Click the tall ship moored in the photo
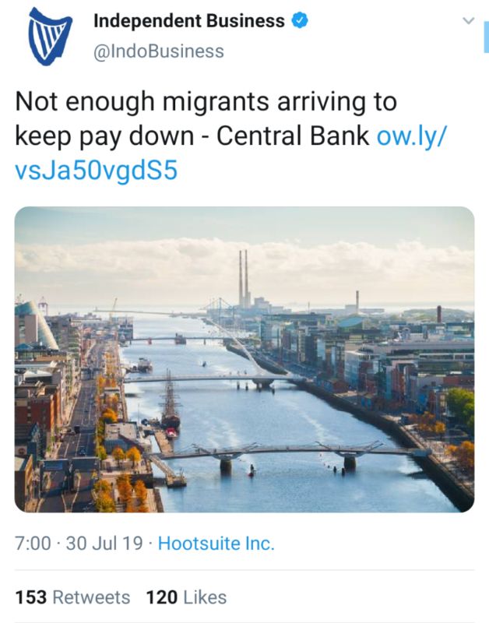 (171, 401)
